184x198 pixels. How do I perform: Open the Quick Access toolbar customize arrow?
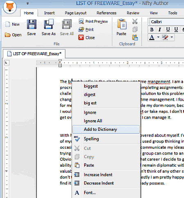[x=28, y=3]
